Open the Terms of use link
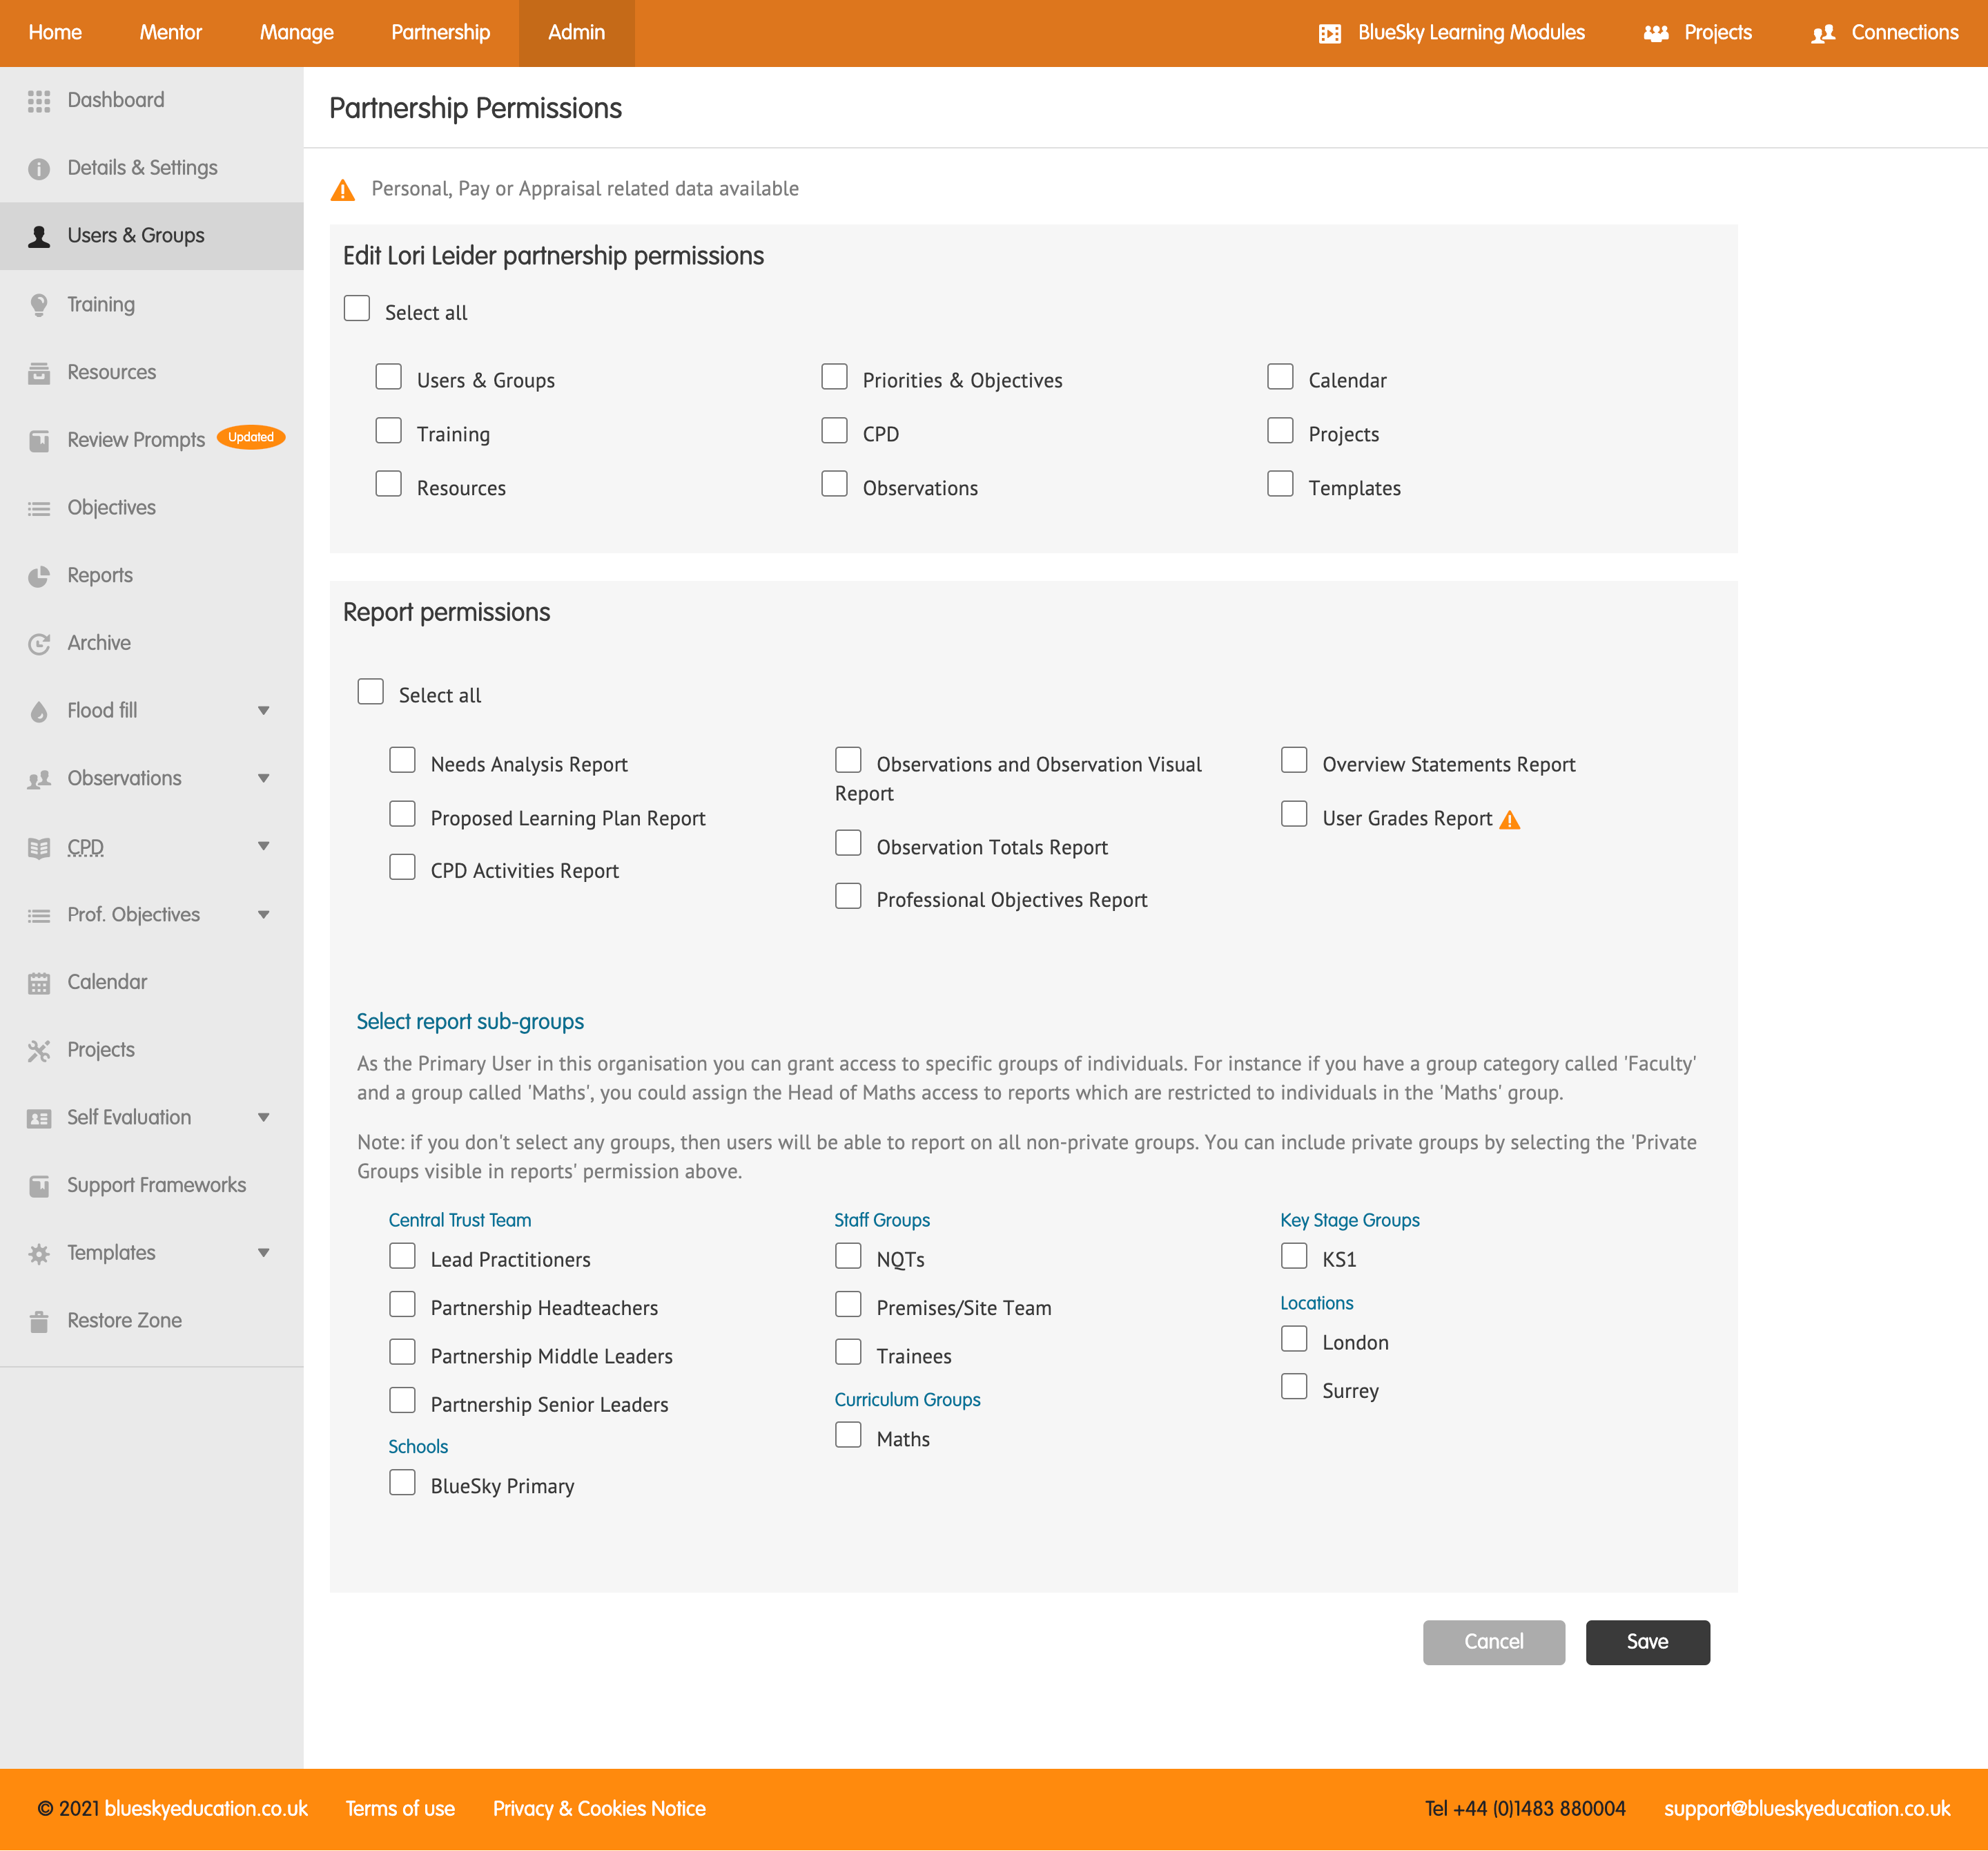The width and height of the screenshot is (1988, 1851). click(400, 1810)
